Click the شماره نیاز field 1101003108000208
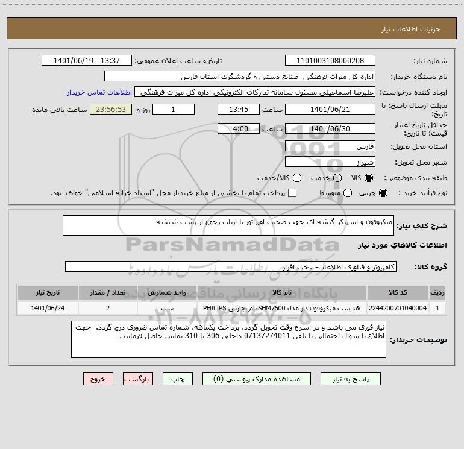Viewport: 464px width, 449px height. [330, 61]
